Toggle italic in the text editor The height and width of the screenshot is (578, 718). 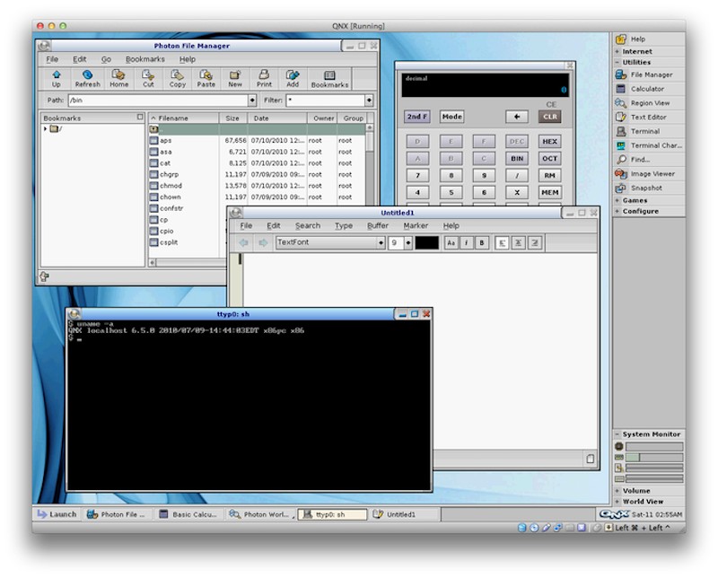tap(467, 242)
